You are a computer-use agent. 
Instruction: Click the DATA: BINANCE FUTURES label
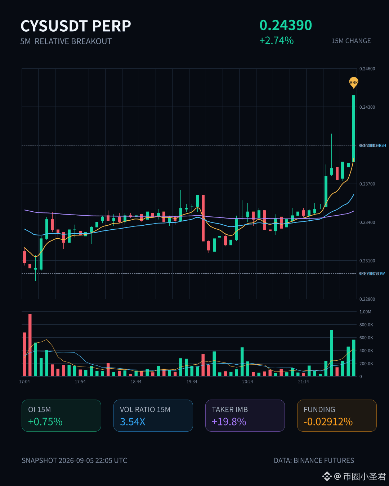pos(314,460)
